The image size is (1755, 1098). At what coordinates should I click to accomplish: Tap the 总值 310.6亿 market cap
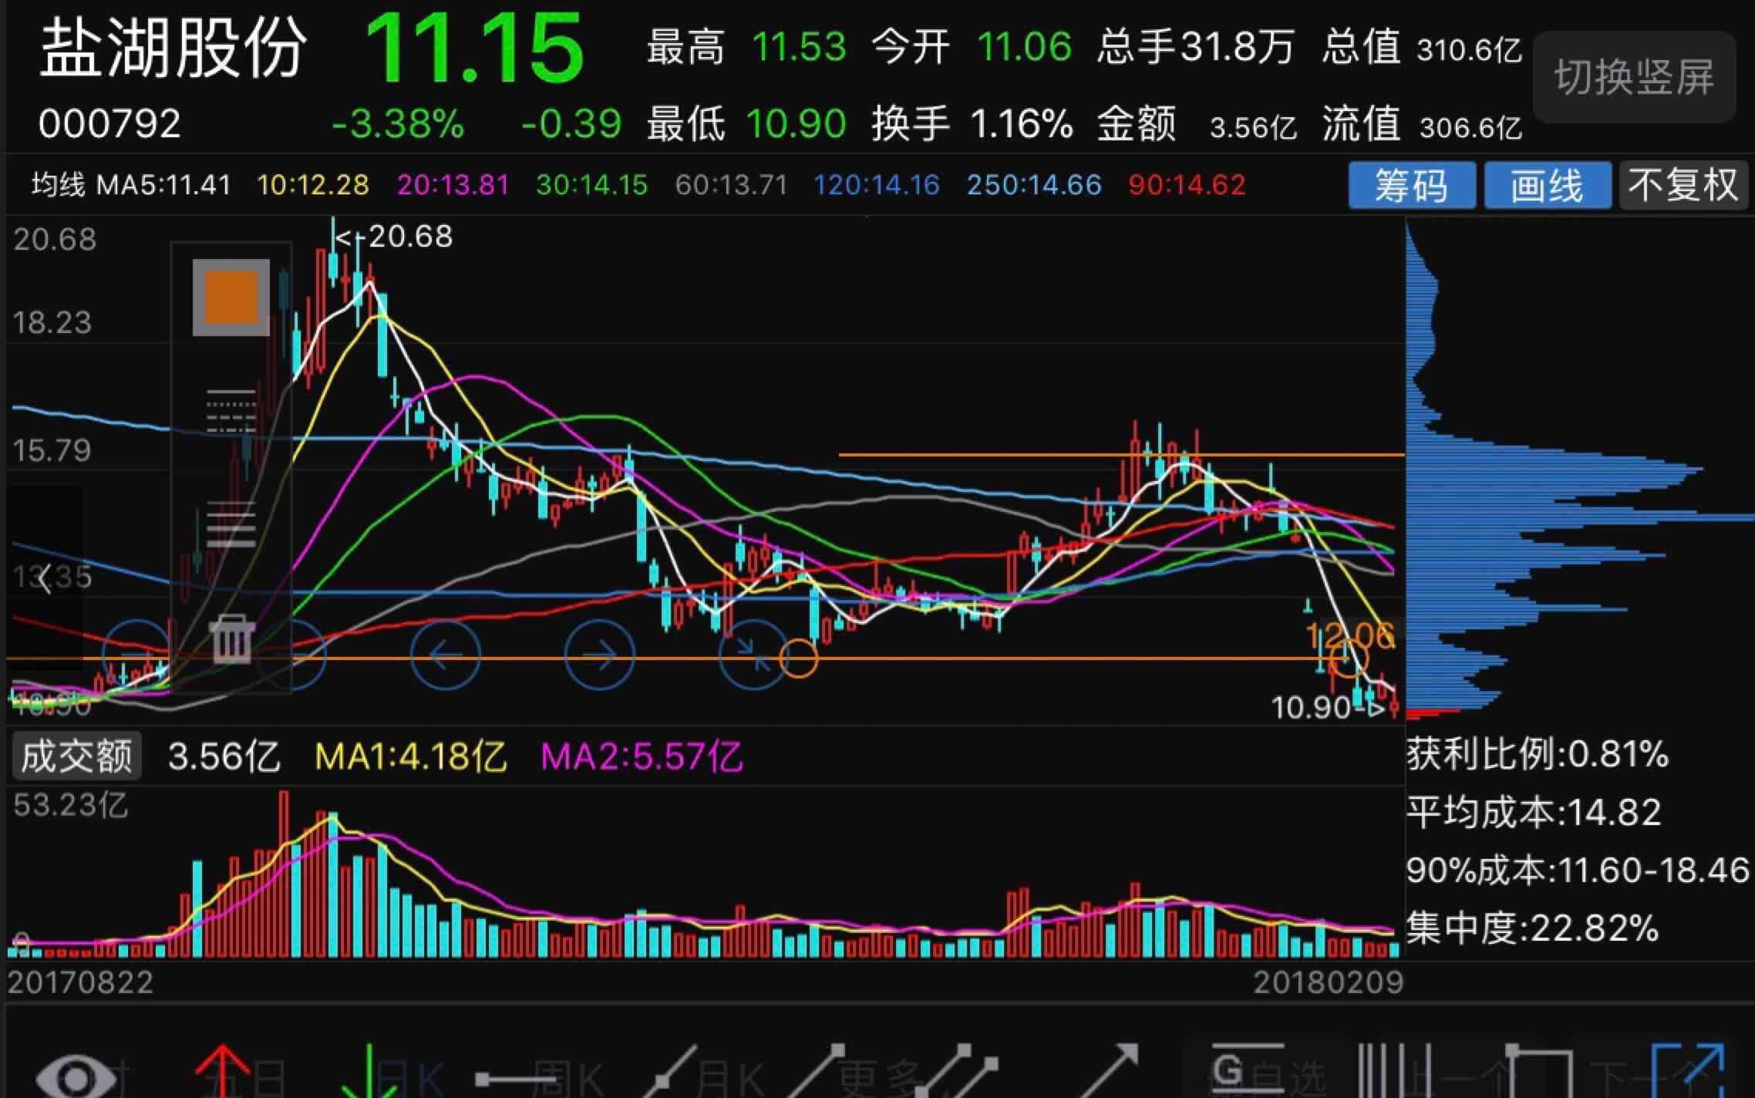(1422, 48)
